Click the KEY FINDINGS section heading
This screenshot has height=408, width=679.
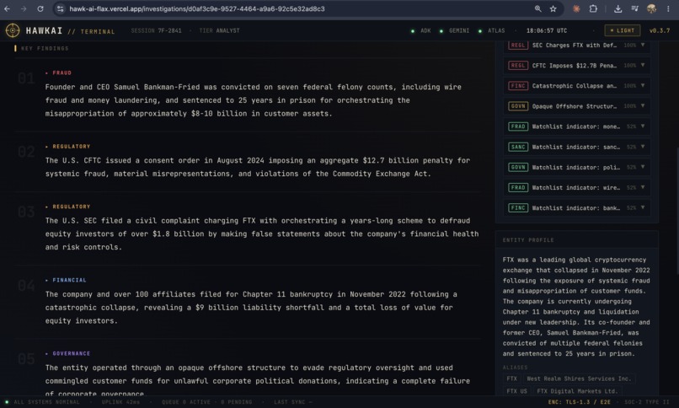pos(45,49)
